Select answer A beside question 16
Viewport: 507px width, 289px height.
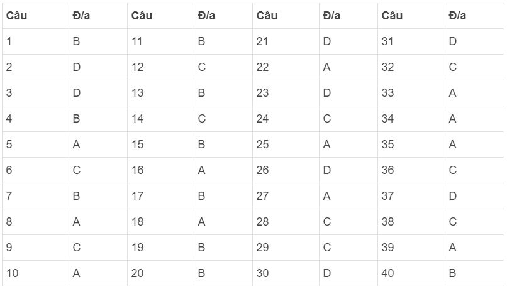click(x=202, y=170)
